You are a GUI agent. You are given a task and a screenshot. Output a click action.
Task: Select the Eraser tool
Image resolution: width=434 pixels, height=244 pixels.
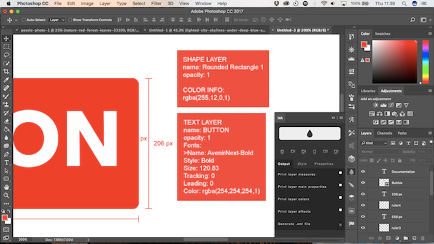[6, 121]
